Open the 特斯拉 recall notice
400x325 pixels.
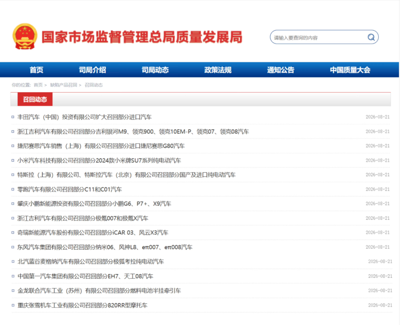coord(126,175)
